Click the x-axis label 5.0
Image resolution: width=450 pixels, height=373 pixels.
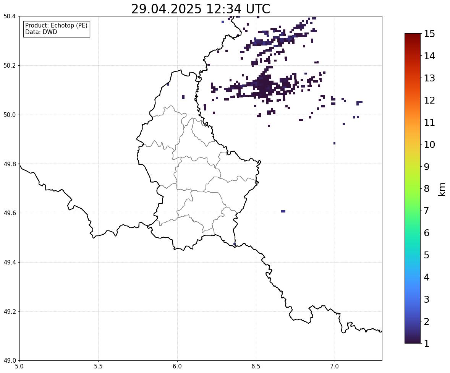(19, 367)
